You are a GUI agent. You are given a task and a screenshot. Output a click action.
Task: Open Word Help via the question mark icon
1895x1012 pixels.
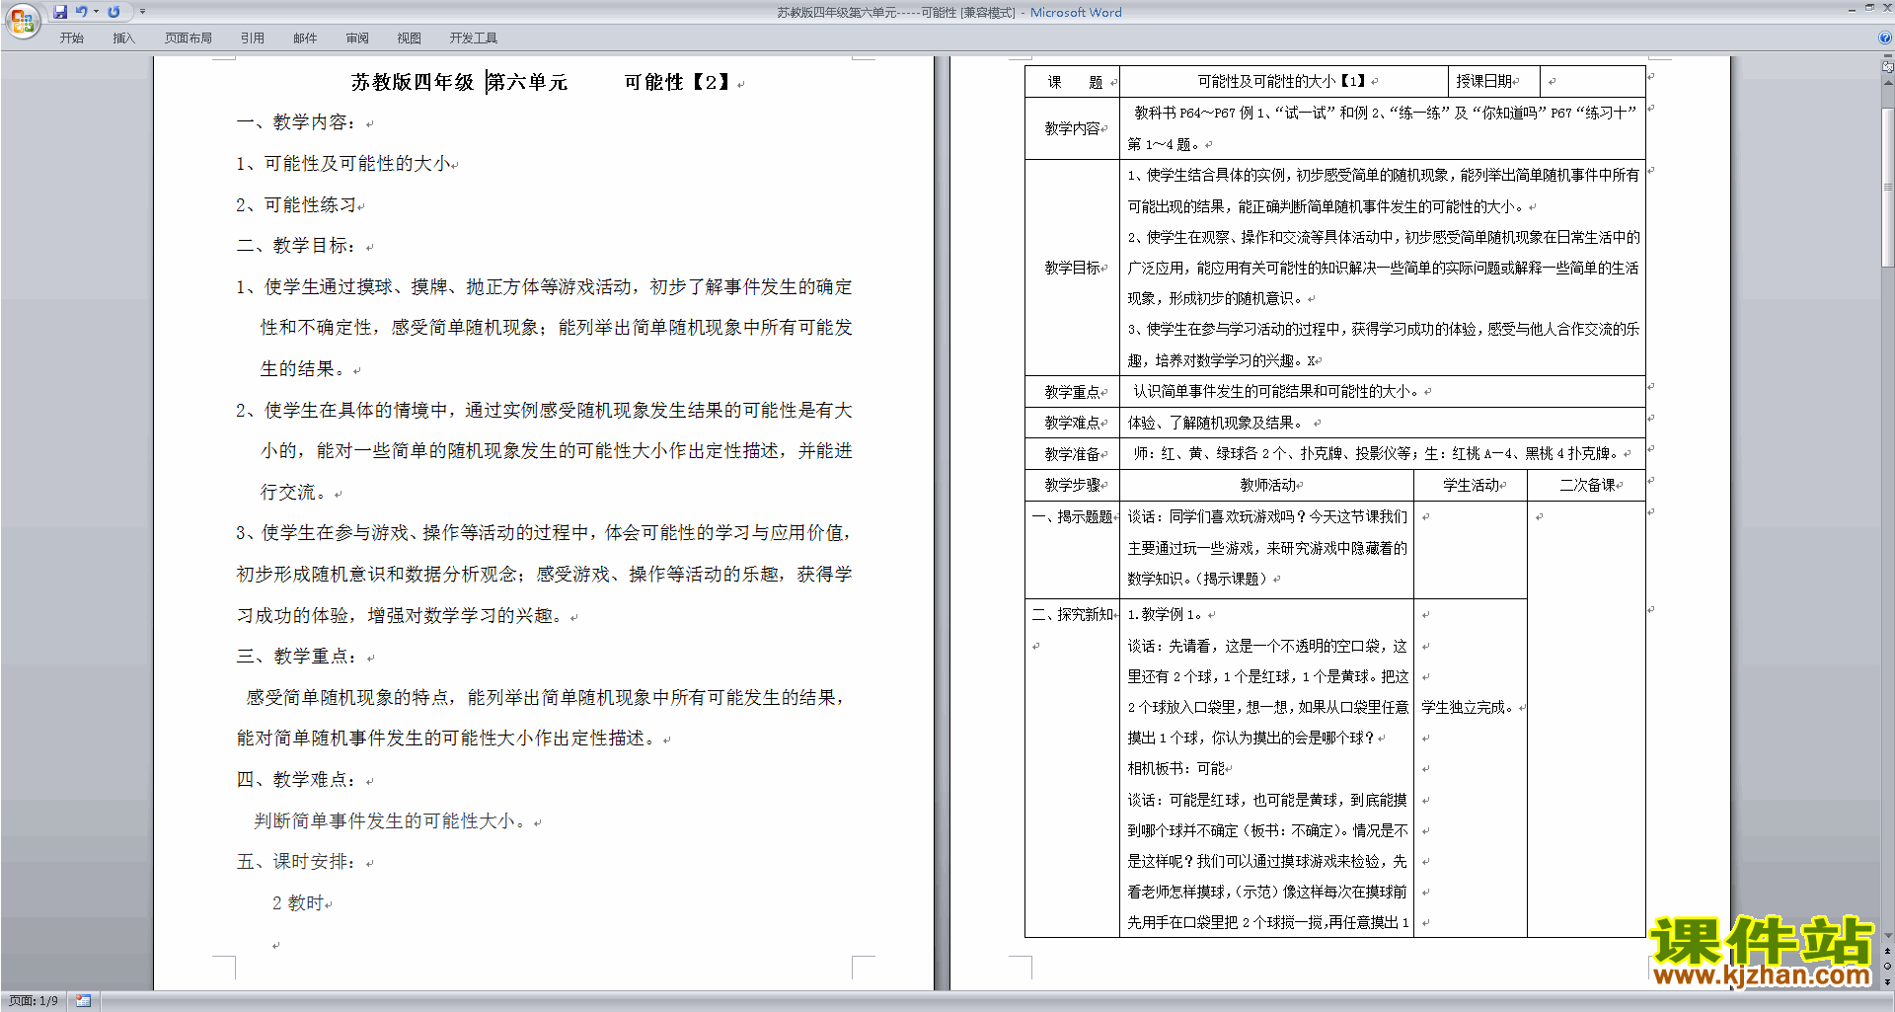[x=1885, y=38]
